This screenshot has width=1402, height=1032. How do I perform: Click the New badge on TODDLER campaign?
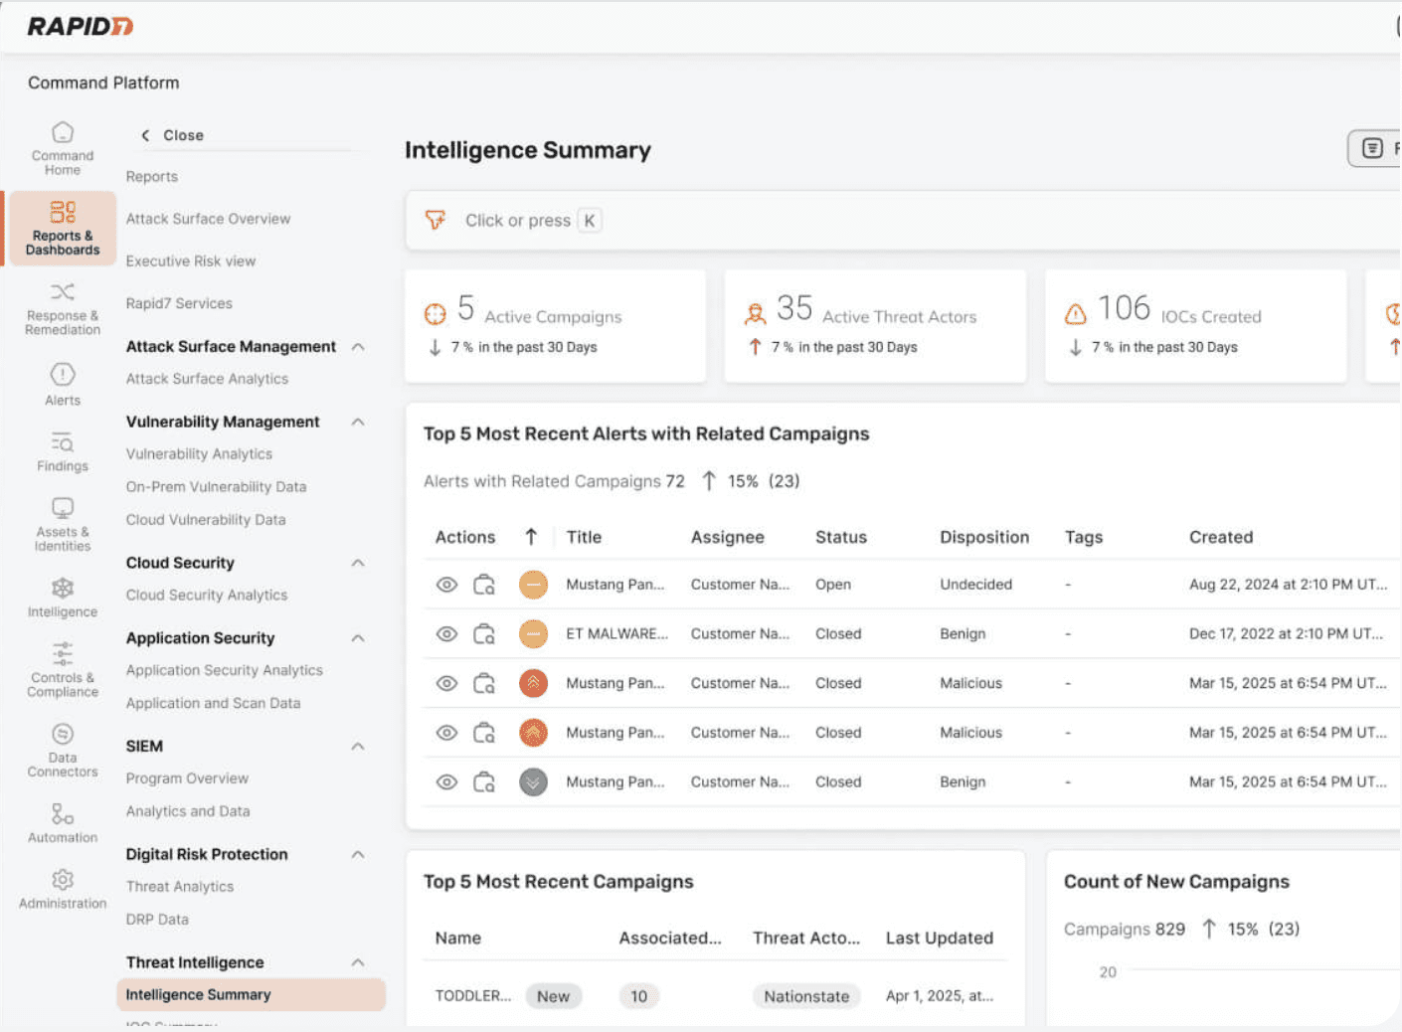[x=554, y=996]
